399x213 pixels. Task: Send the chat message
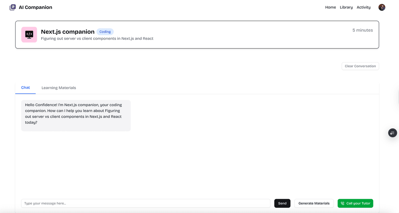coord(282,203)
